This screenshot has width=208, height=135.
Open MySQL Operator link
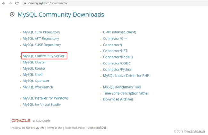36,81
